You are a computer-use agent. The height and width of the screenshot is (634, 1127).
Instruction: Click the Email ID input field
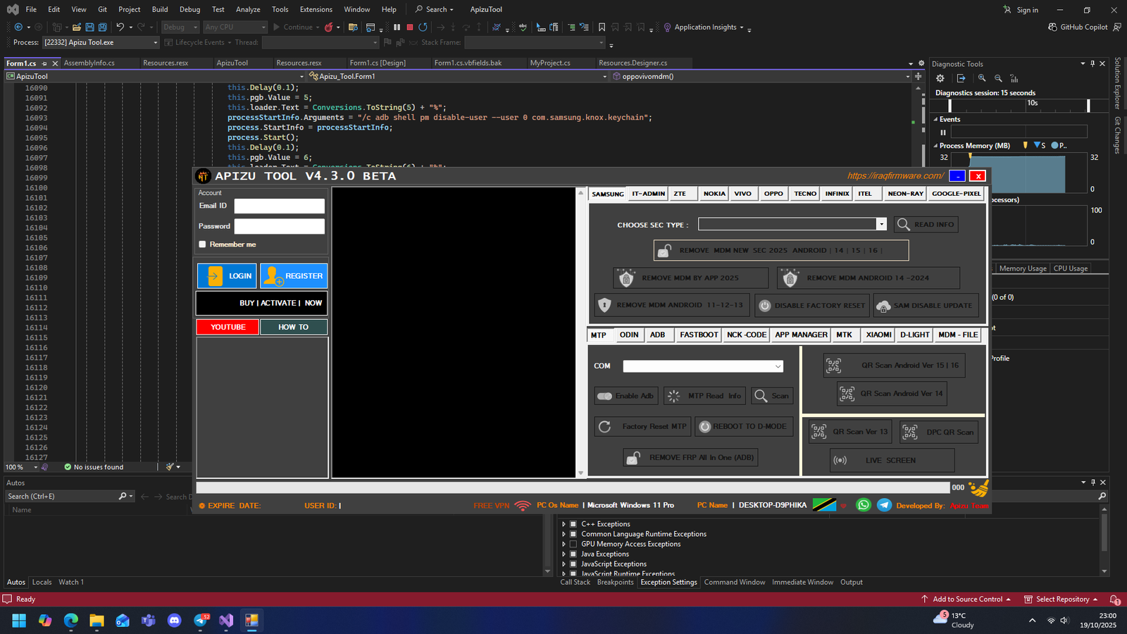click(279, 206)
